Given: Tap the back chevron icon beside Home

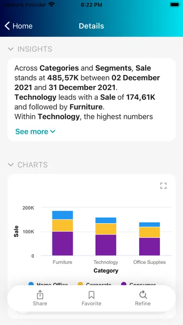Looking at the screenshot, I should [7, 26].
